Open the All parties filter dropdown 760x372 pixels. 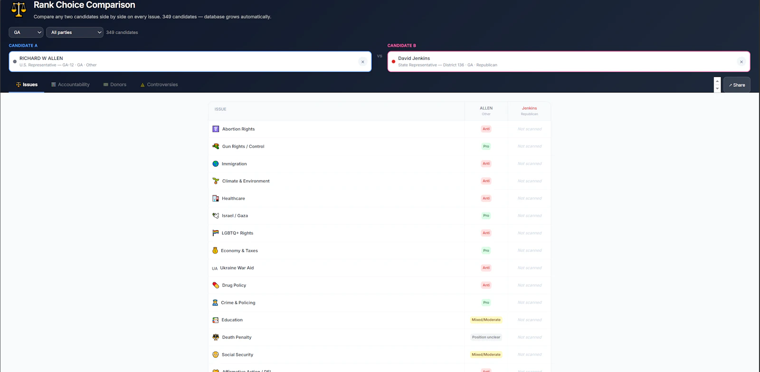tap(75, 32)
